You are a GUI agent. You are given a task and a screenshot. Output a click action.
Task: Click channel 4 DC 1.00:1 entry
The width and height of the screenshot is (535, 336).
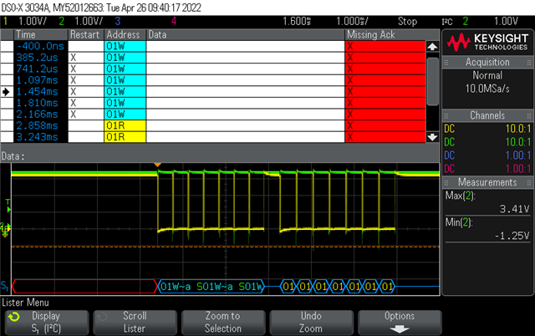(487, 169)
